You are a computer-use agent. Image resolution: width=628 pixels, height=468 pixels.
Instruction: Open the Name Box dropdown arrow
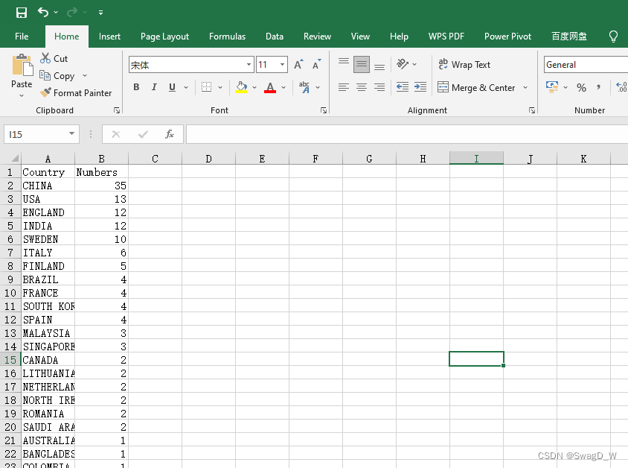pyautogui.click(x=71, y=134)
